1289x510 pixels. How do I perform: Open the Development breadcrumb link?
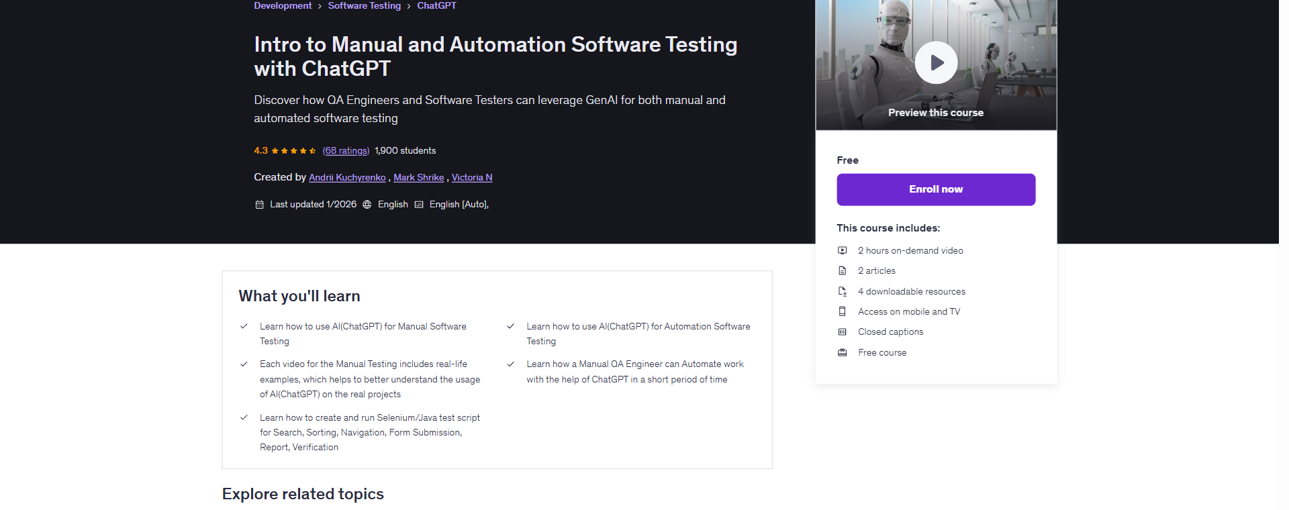tap(283, 5)
